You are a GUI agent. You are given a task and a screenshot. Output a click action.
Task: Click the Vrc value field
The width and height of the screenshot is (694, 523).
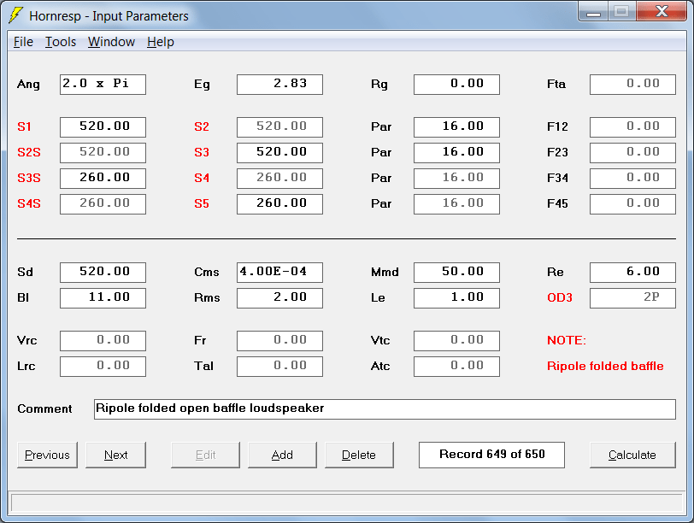pyautogui.click(x=103, y=341)
